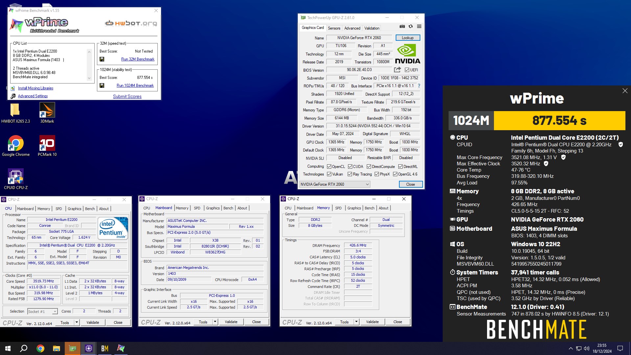Click the NVIDIA logo in GPU-Z

click(408, 54)
